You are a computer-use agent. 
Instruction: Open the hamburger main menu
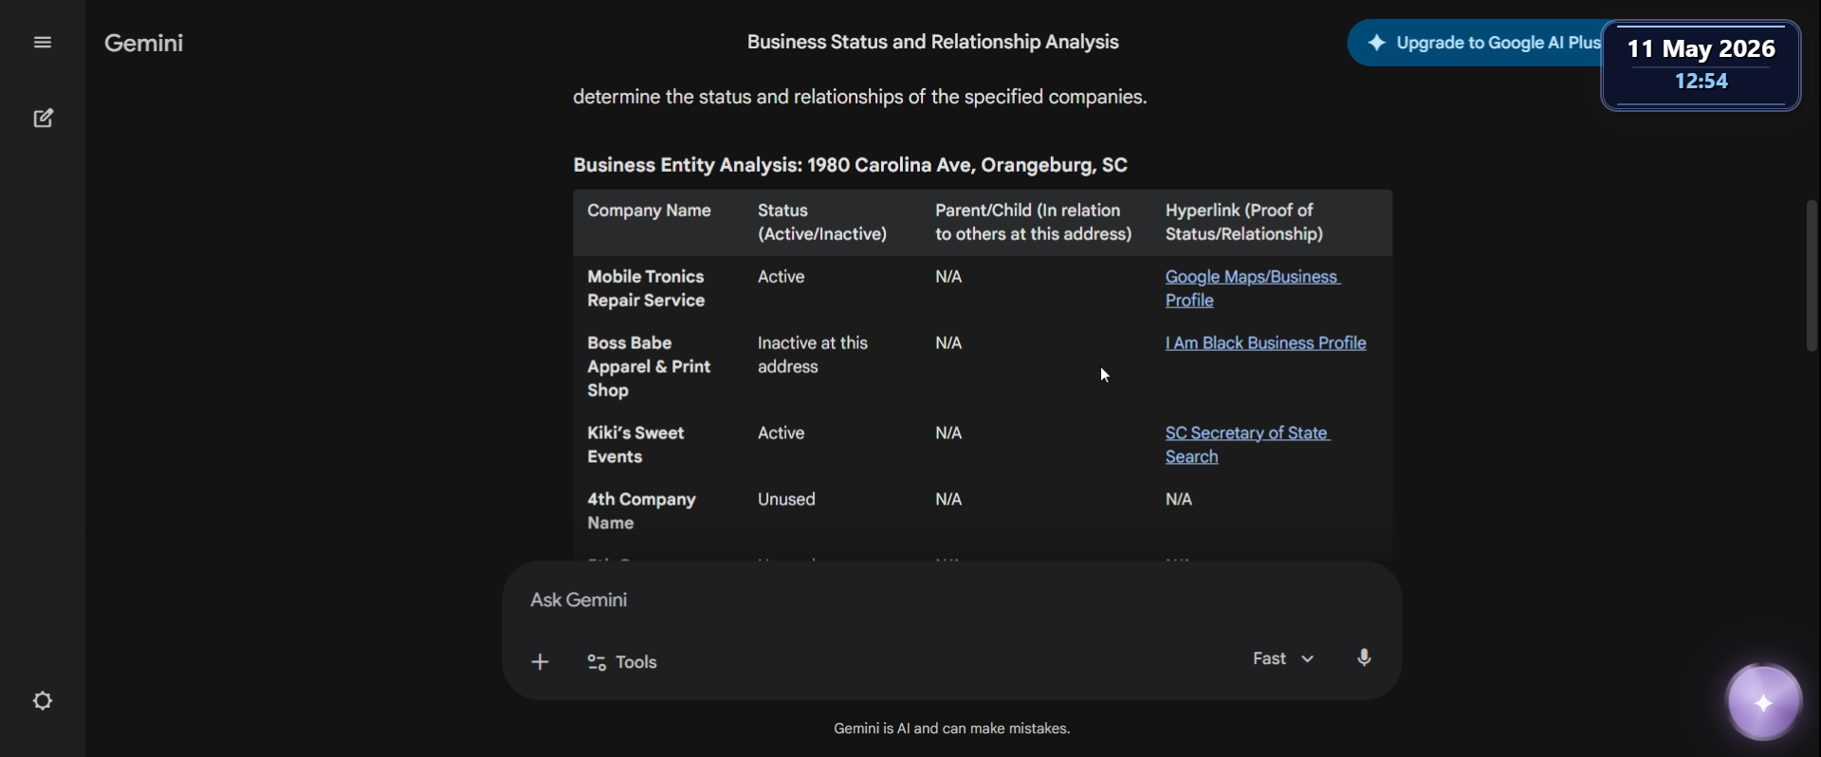pyautogui.click(x=43, y=43)
